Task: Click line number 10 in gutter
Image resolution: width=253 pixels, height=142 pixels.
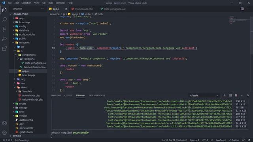Action: pos(53,48)
